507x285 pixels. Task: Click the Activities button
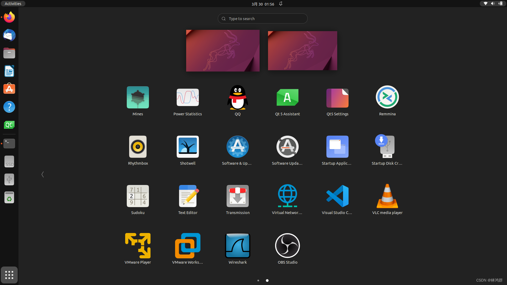(13, 4)
